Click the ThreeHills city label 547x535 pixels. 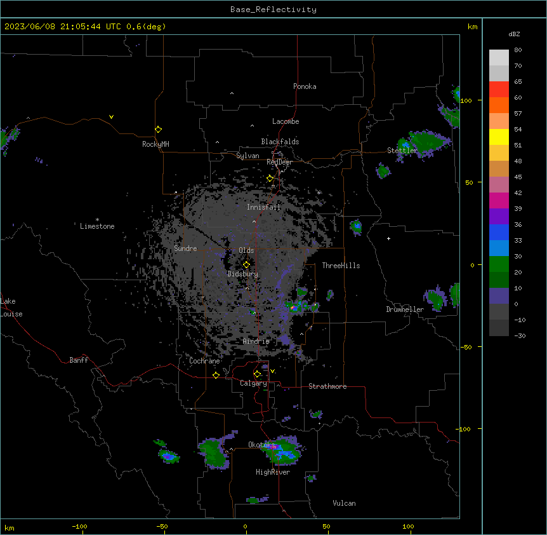341,266
